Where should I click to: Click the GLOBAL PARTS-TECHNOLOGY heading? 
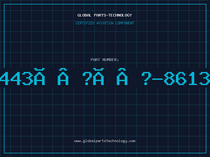tap(105, 15)
